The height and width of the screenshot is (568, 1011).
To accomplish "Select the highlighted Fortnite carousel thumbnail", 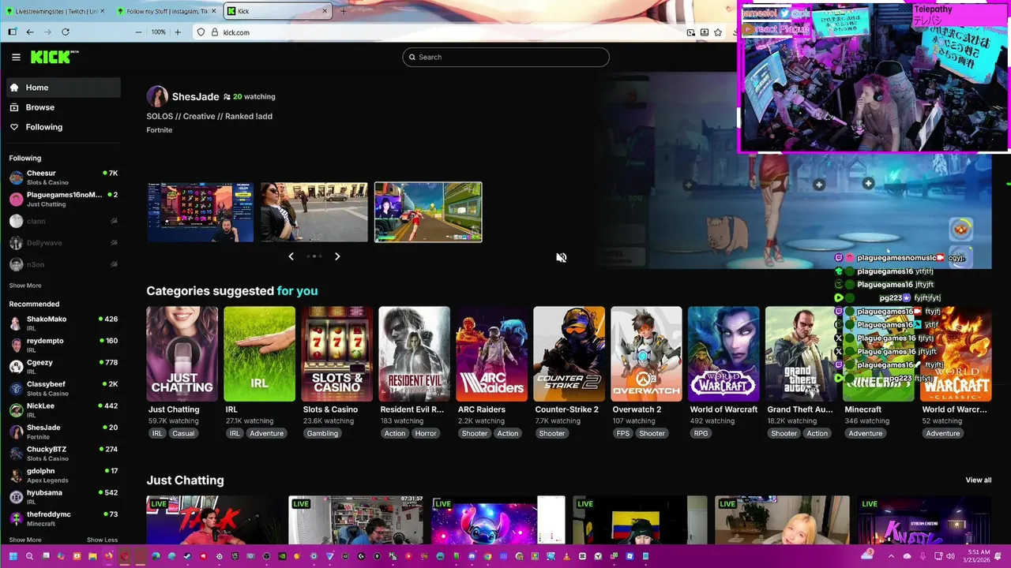I will [428, 212].
